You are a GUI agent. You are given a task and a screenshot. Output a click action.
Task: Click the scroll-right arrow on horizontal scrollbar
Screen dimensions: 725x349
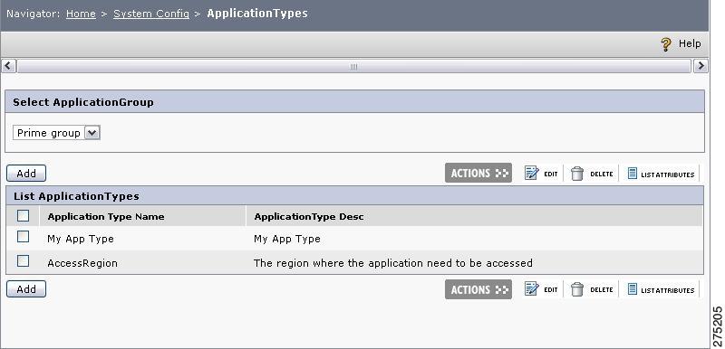point(701,66)
